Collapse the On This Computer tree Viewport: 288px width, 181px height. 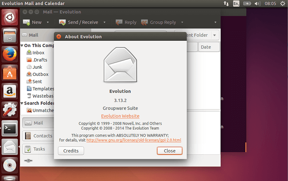[x=22, y=45]
